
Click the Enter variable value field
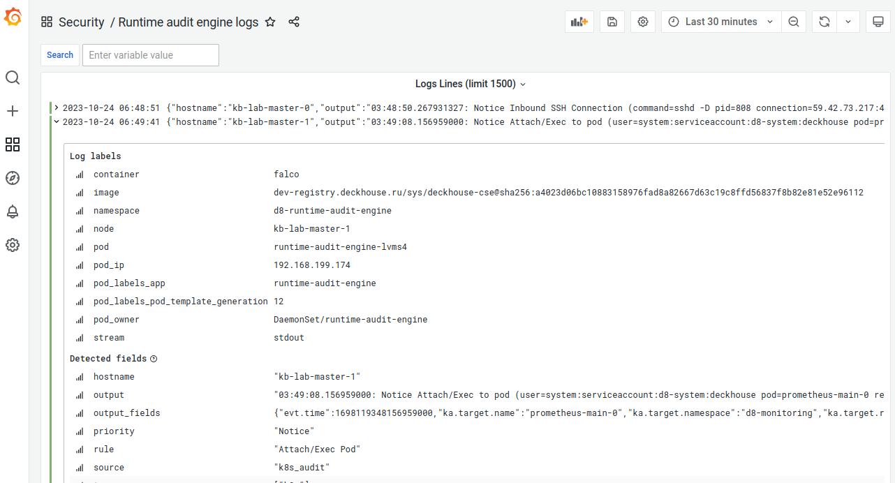pos(150,55)
